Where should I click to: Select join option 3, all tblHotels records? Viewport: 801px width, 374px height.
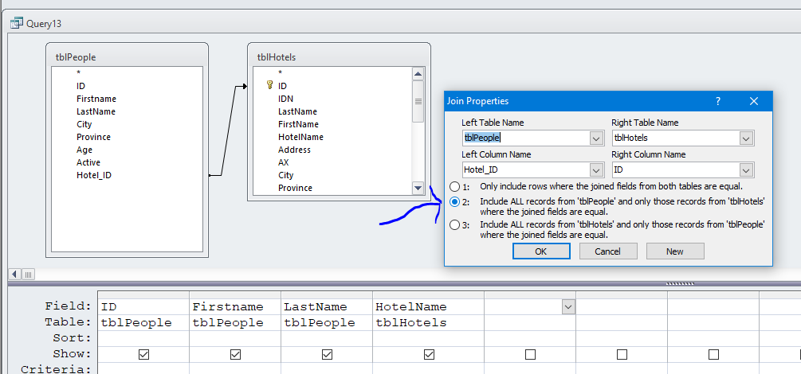pyautogui.click(x=454, y=225)
